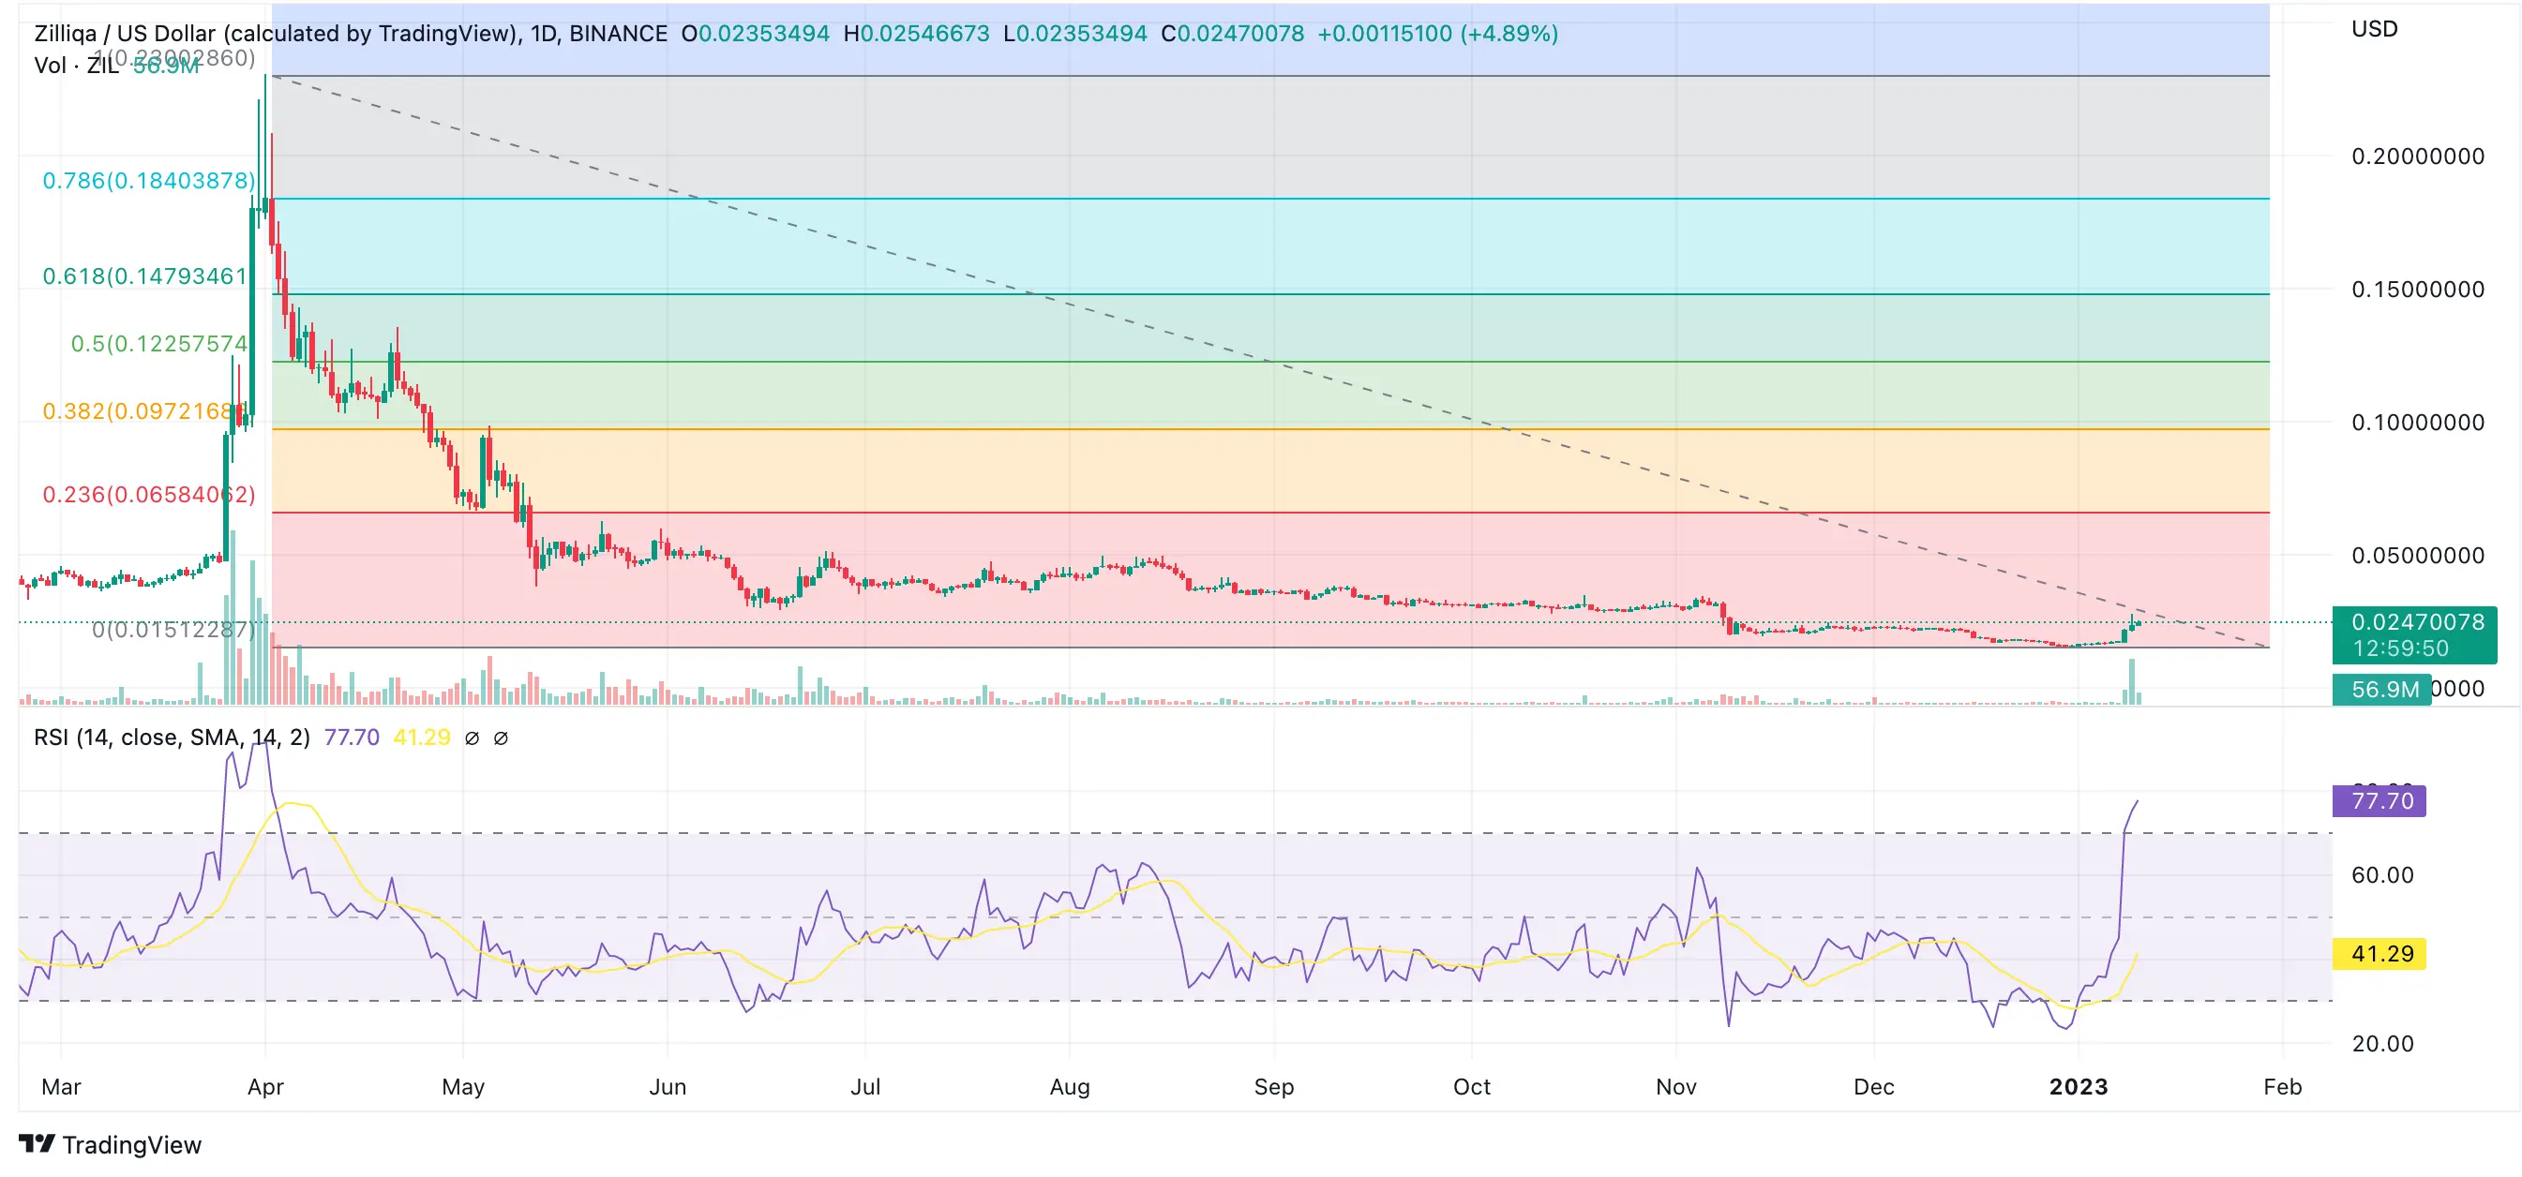Click the 0.15000000 price axis label
This screenshot has height=1177, width=2522.
click(x=2418, y=289)
